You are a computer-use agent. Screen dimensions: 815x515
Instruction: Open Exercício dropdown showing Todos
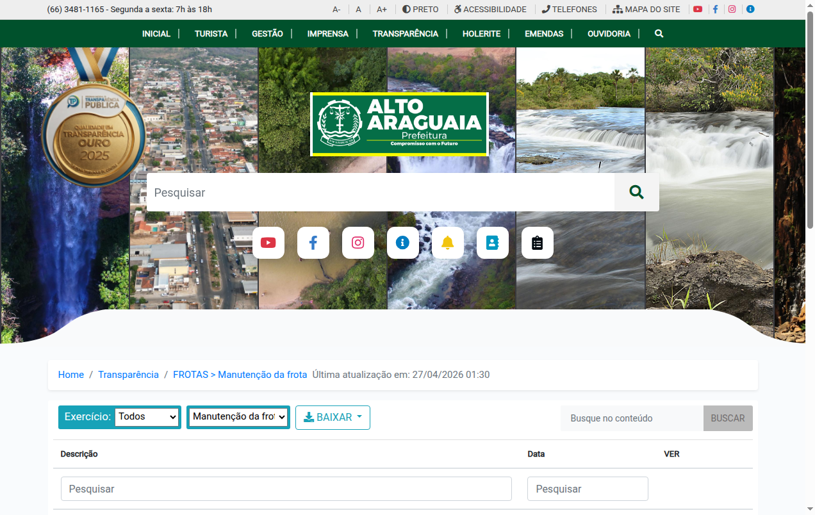click(147, 416)
